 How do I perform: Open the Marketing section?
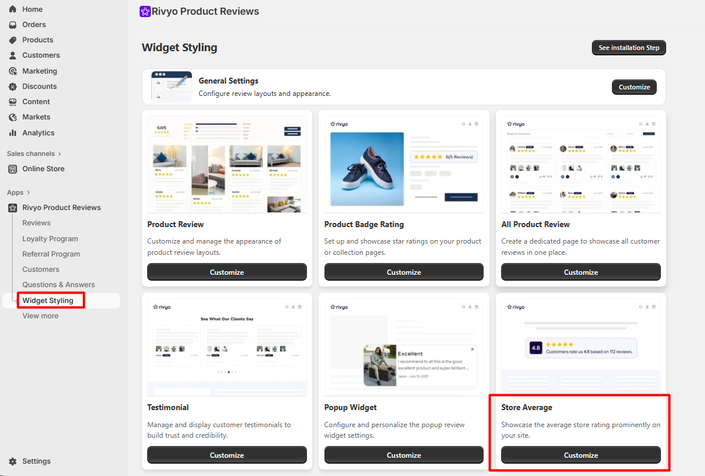point(39,71)
